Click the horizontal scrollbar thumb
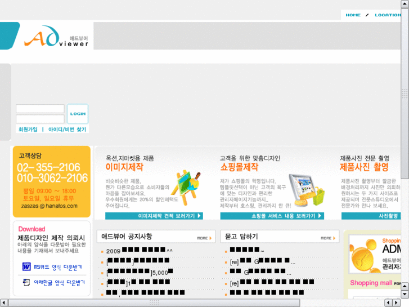 point(154,302)
